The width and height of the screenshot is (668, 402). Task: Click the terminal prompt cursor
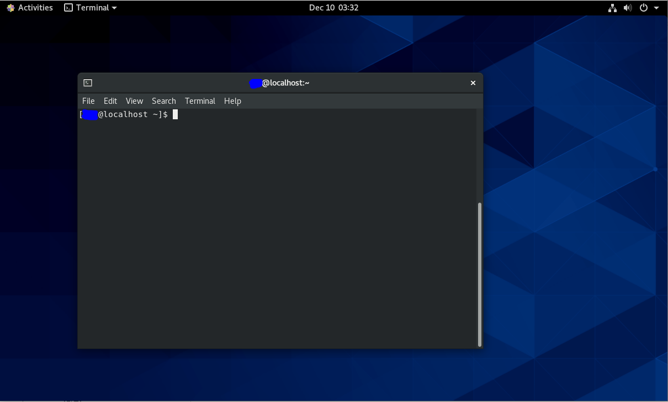[175, 114]
